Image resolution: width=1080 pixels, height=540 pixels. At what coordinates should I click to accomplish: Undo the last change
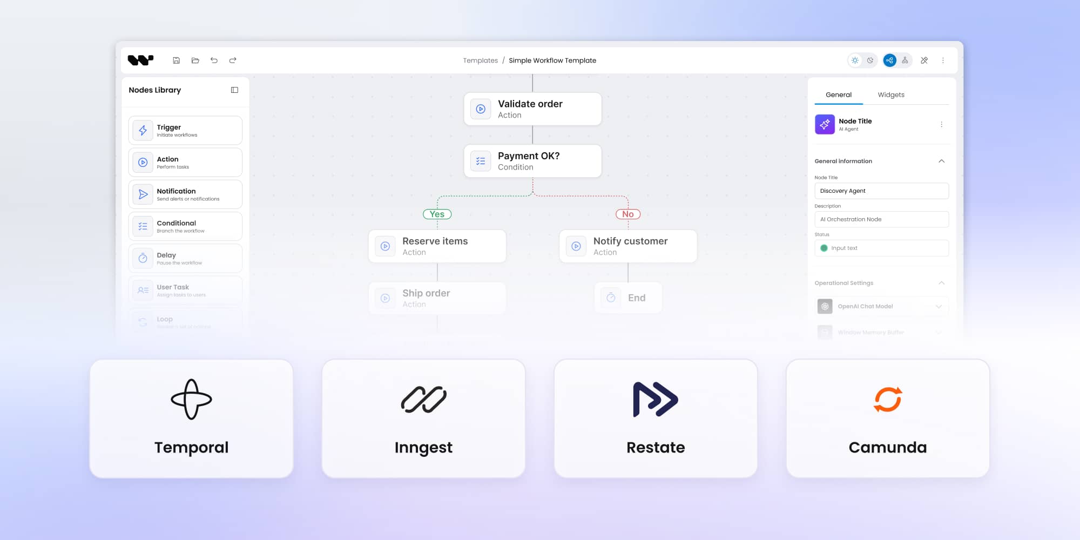coord(214,60)
